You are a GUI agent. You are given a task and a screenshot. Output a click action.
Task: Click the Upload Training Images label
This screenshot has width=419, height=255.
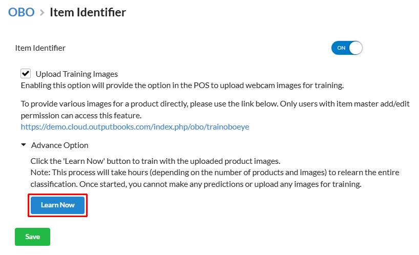click(x=77, y=74)
